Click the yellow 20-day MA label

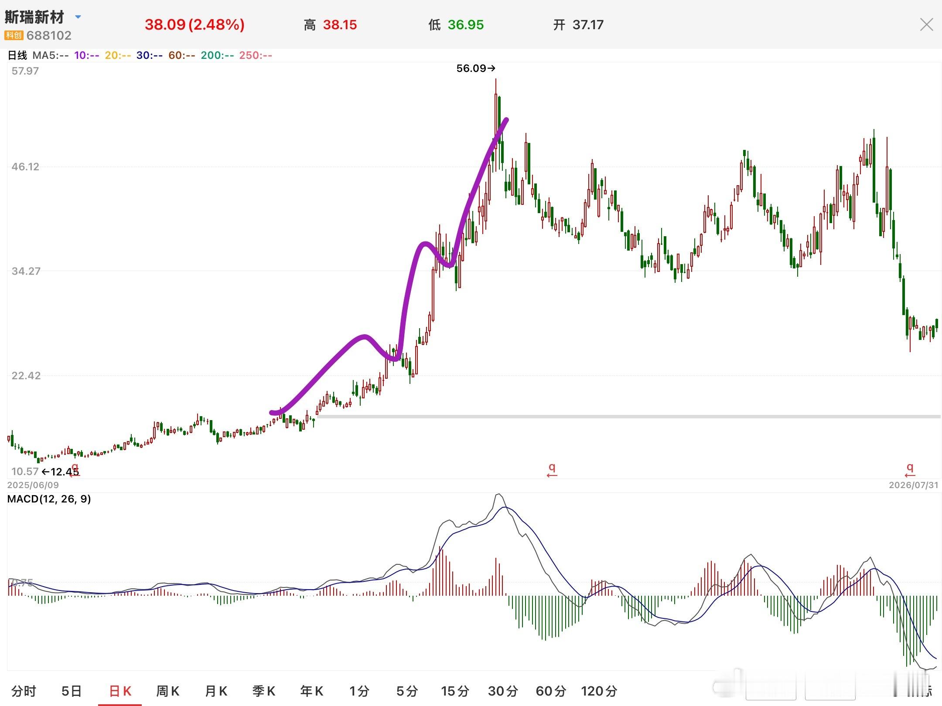[118, 55]
